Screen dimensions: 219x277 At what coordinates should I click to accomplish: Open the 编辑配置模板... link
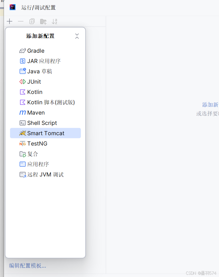pyautogui.click(x=27, y=266)
